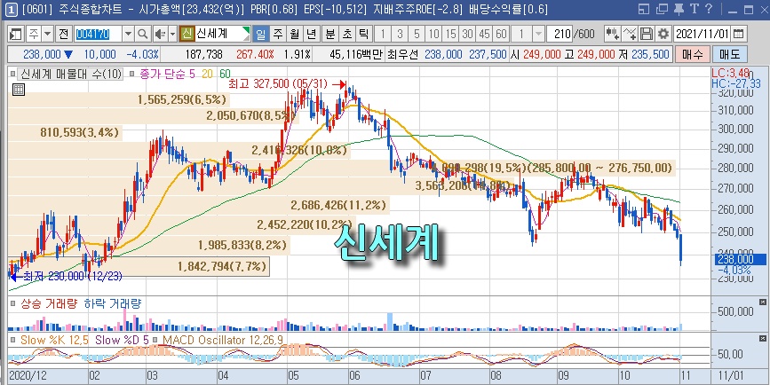Viewport: 770px width, 385px height.
Task: Open the help question mark icon
Action: (708, 9)
